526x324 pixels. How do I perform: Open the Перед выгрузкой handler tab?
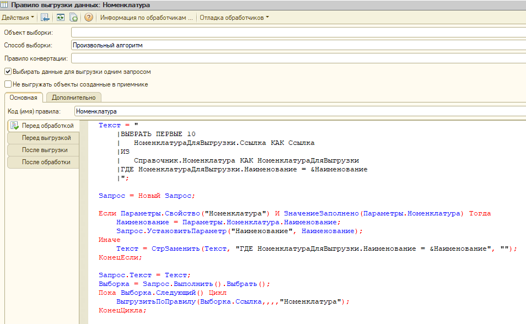pos(43,138)
